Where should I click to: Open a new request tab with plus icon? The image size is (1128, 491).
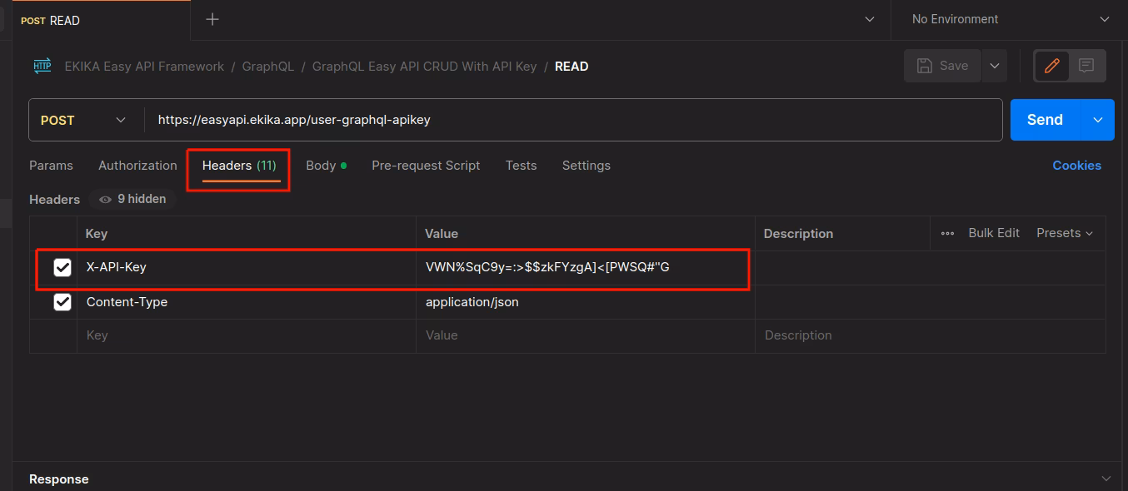pyautogui.click(x=212, y=19)
